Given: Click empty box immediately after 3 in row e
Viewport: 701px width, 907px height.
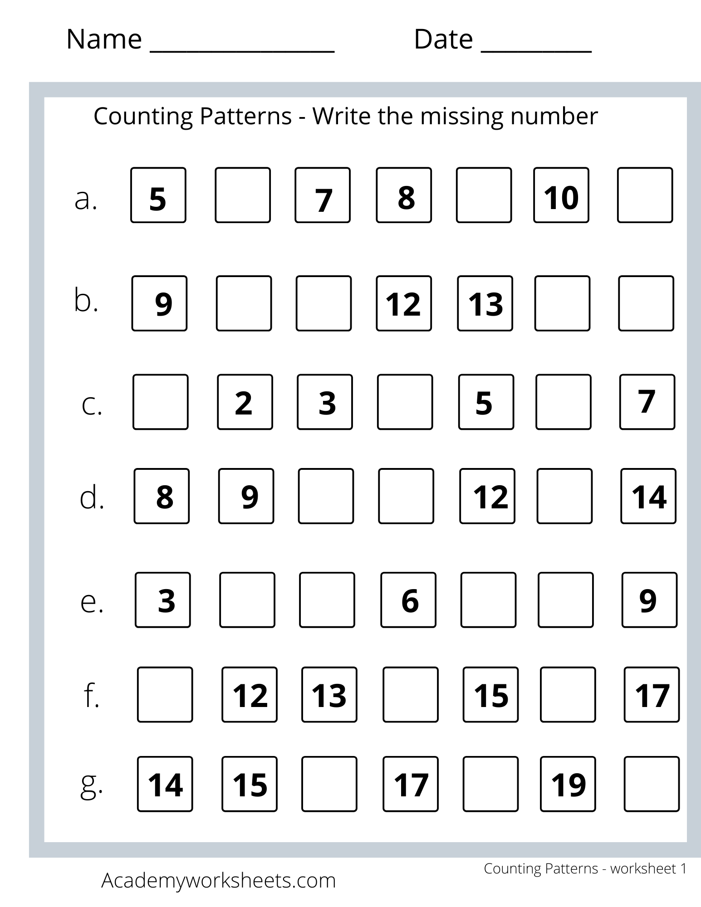Looking at the screenshot, I should [247, 600].
